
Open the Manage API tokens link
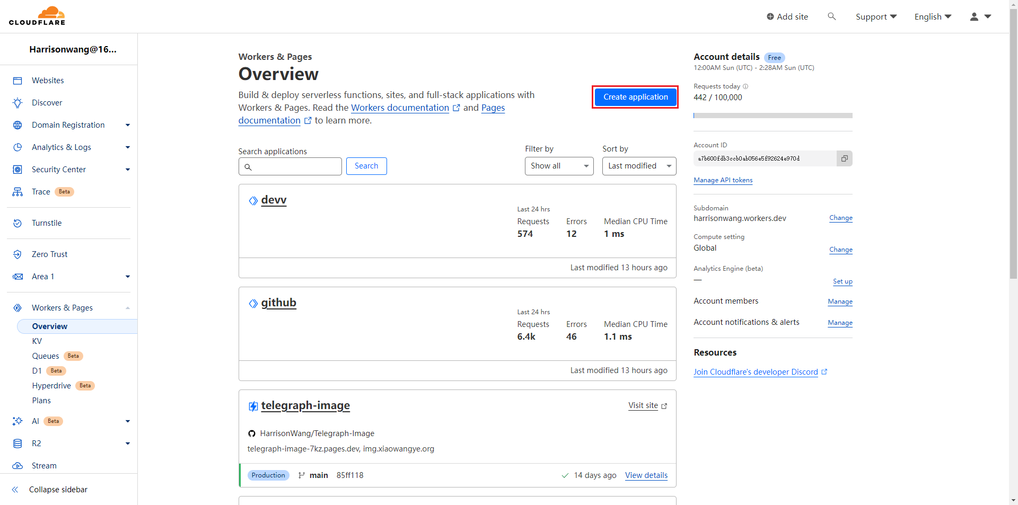coord(723,180)
